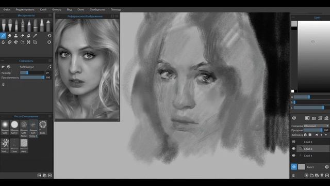The image size is (330, 186).
Task: Select the smudge tool next to active brush
Action: (x=9, y=36)
